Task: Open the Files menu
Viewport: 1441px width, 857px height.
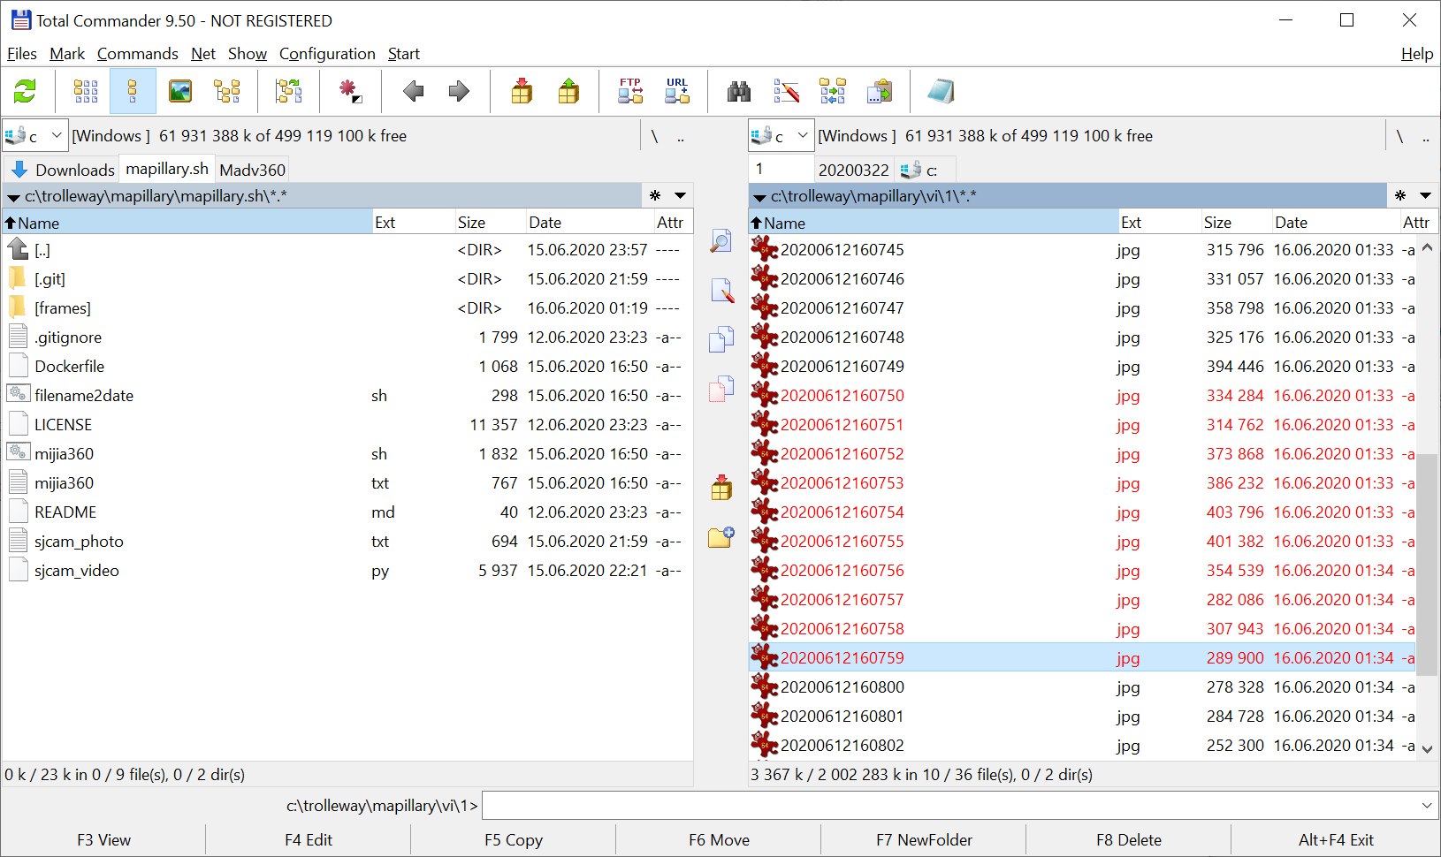Action: (22, 54)
